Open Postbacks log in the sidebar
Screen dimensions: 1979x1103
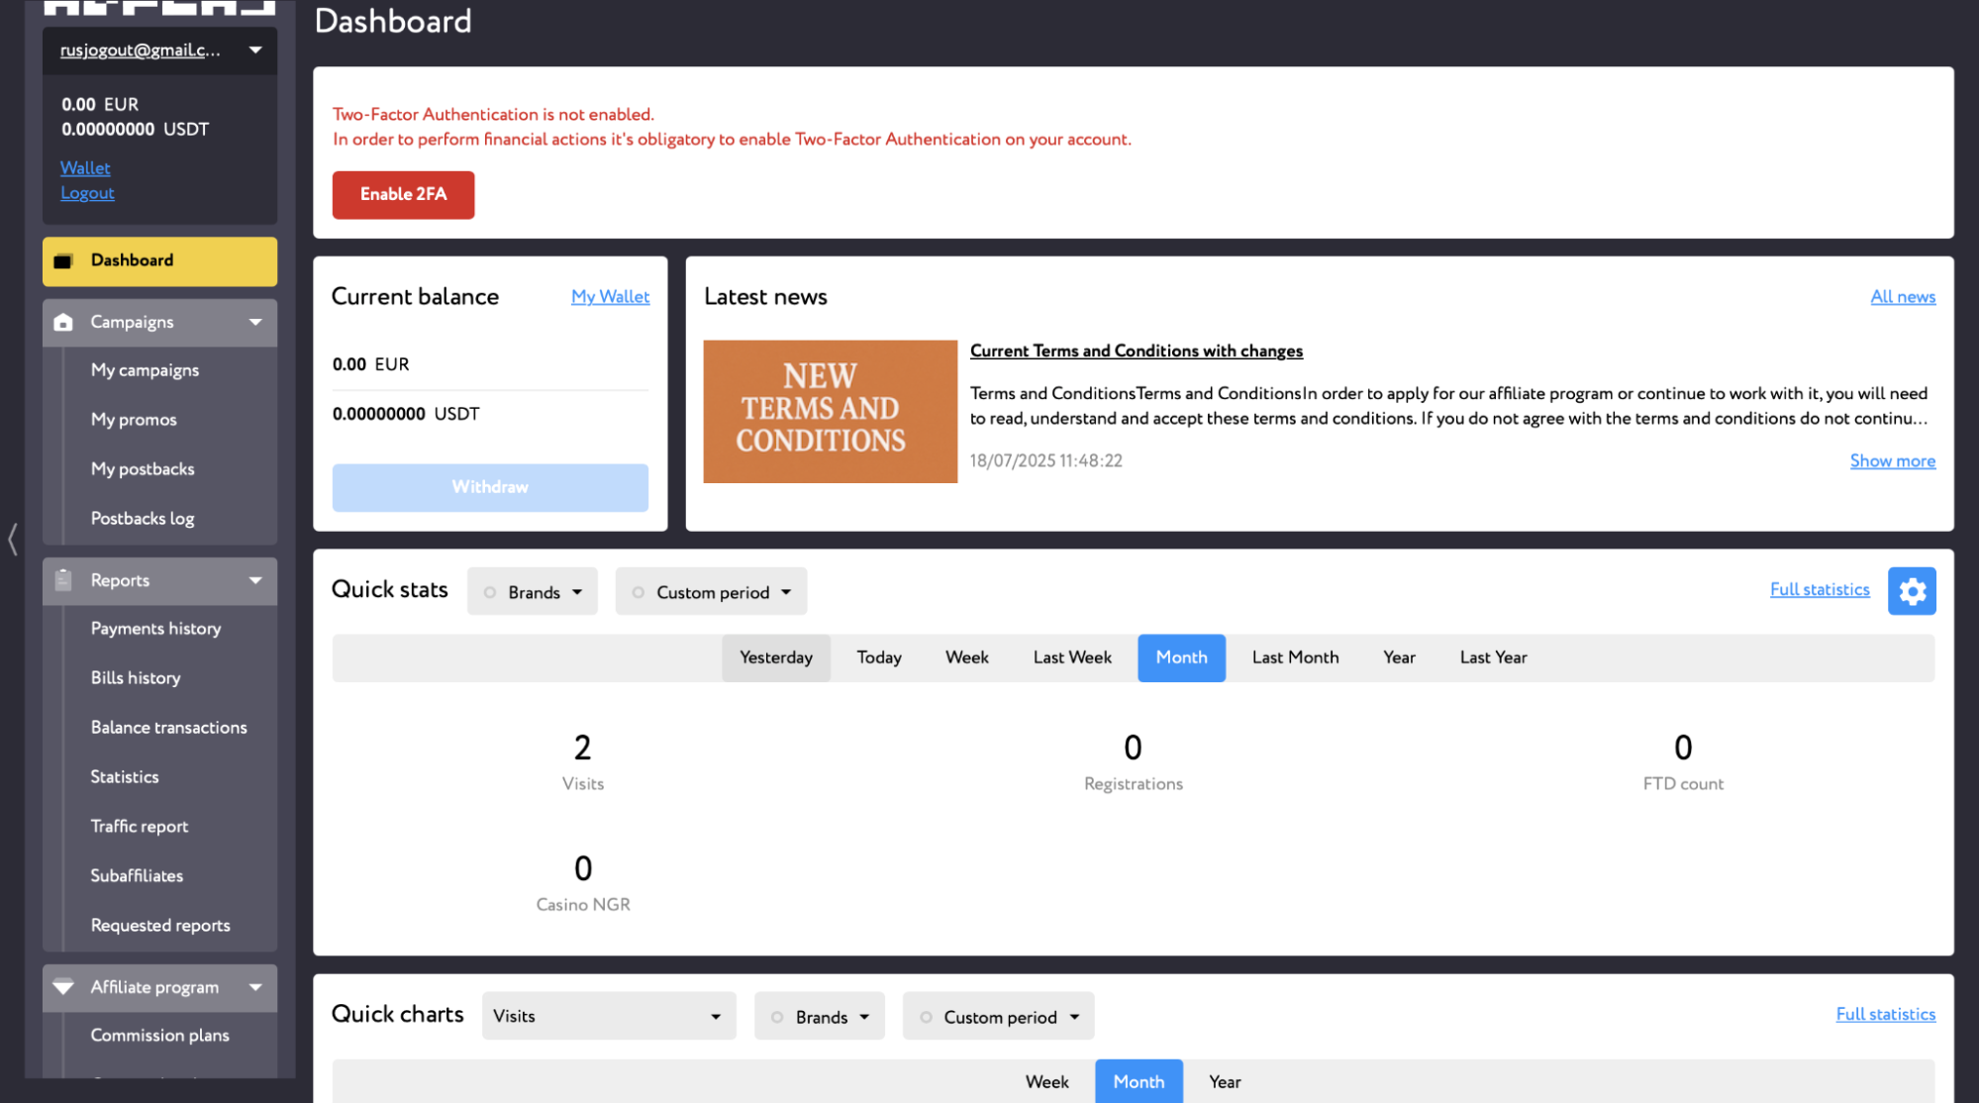143,519
